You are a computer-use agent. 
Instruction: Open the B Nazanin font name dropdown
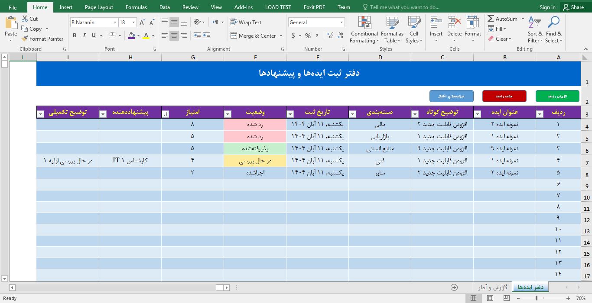click(x=115, y=23)
